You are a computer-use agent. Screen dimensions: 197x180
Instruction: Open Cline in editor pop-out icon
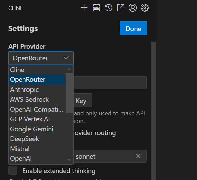tap(121, 8)
